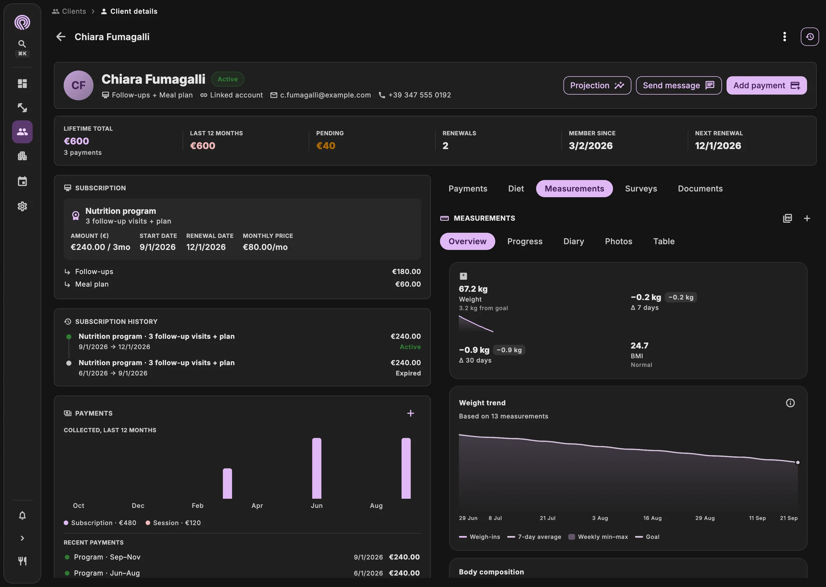Open the settings gear in sidebar
This screenshot has height=587, width=826.
pyautogui.click(x=22, y=206)
